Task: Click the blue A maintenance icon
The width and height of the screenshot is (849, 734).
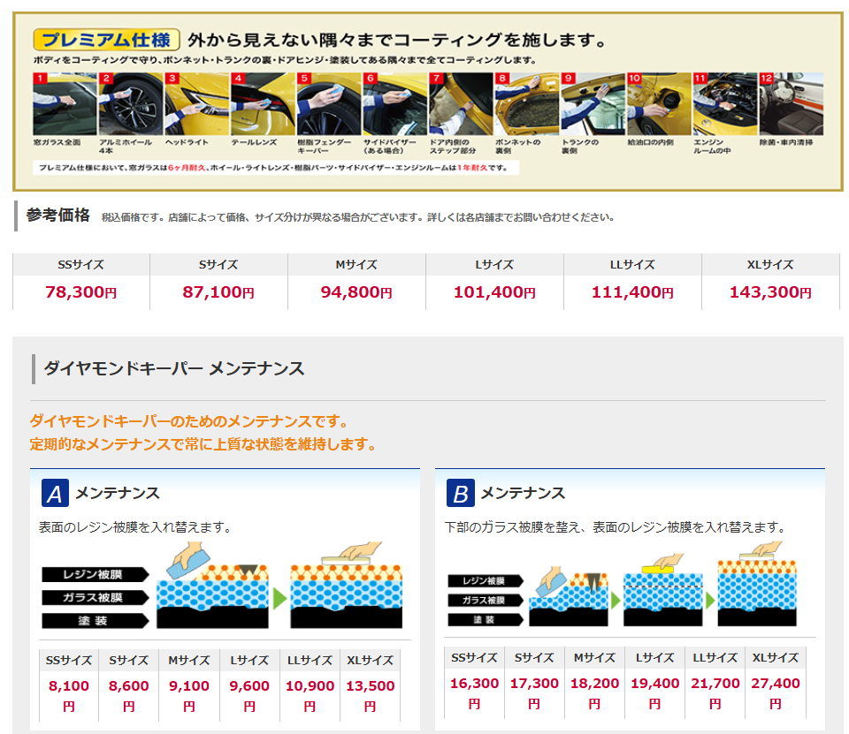Action: tap(55, 494)
